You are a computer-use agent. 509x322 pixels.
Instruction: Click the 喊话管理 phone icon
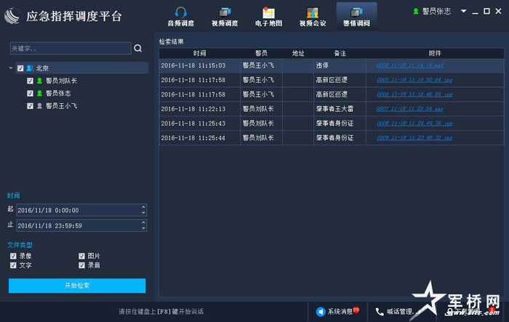tap(379, 311)
